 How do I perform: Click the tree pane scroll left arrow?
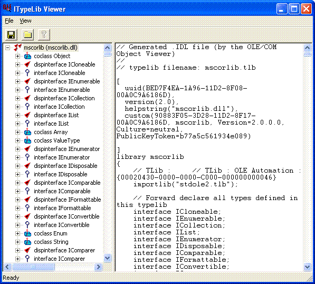coord(7,267)
